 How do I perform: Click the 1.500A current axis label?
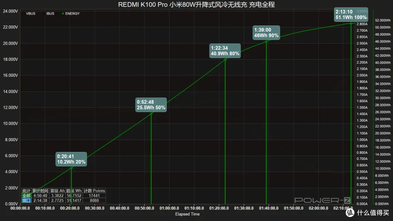click(362, 107)
